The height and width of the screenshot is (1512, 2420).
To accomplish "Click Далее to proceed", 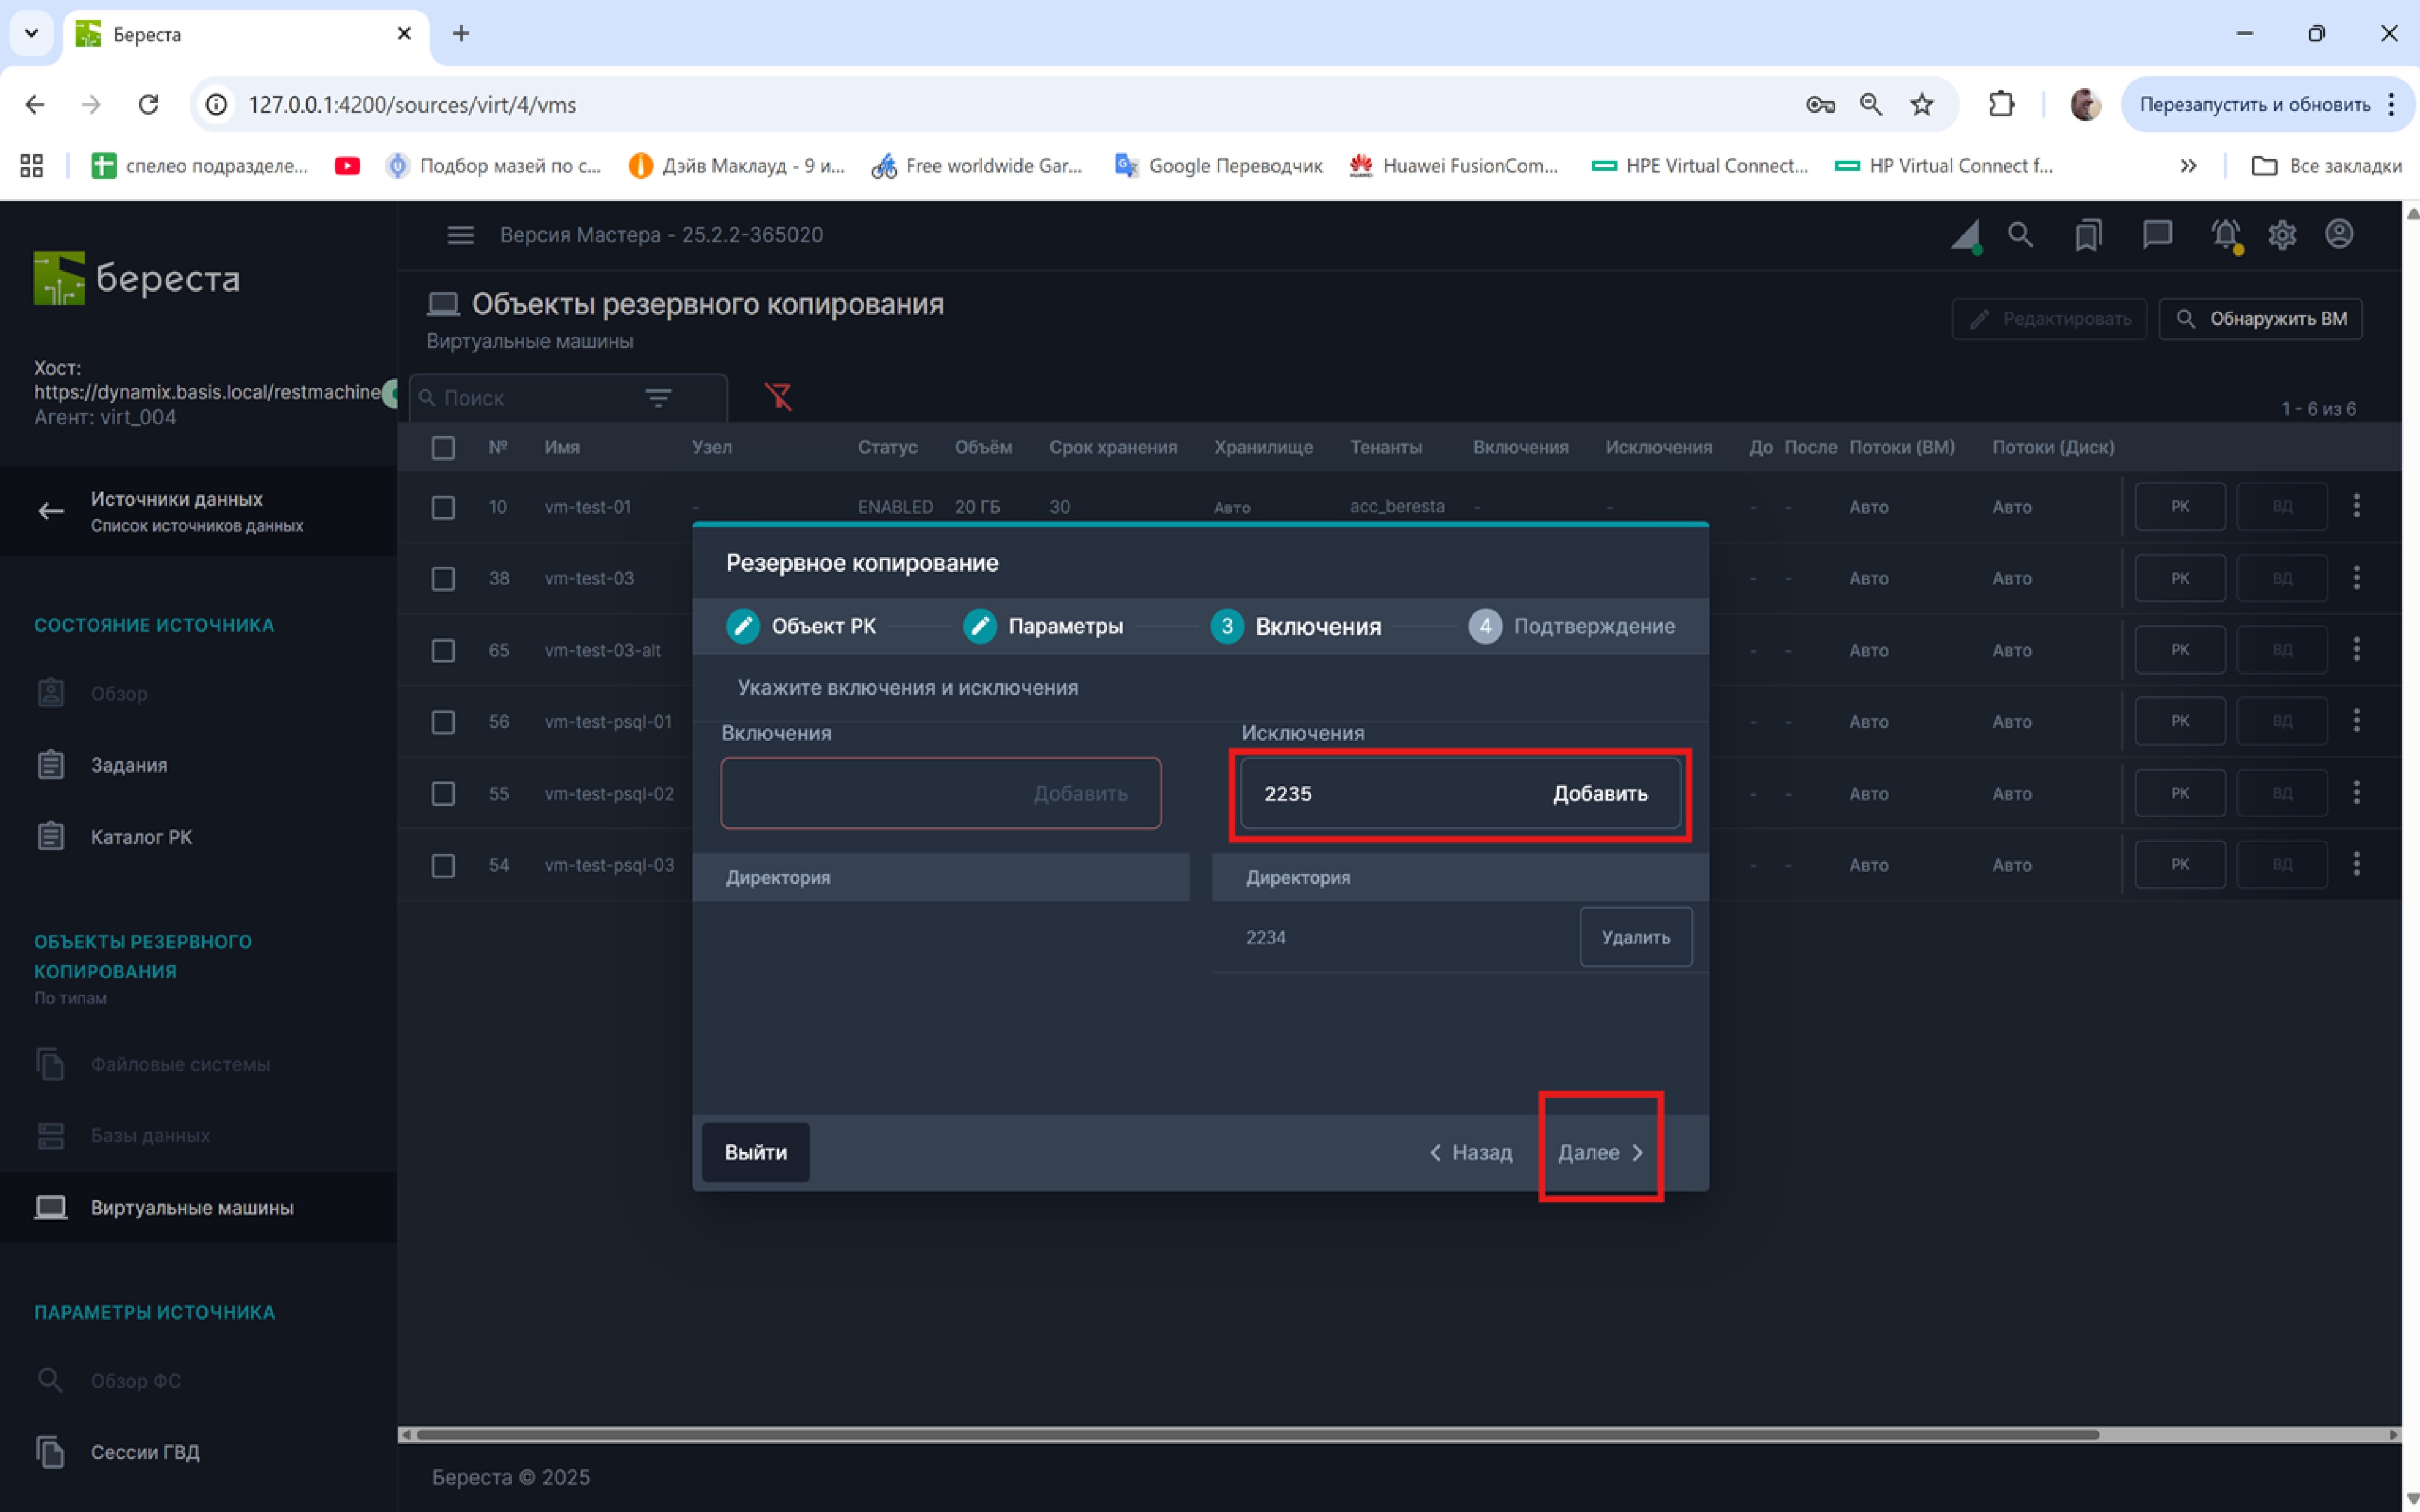I will (x=1600, y=1152).
